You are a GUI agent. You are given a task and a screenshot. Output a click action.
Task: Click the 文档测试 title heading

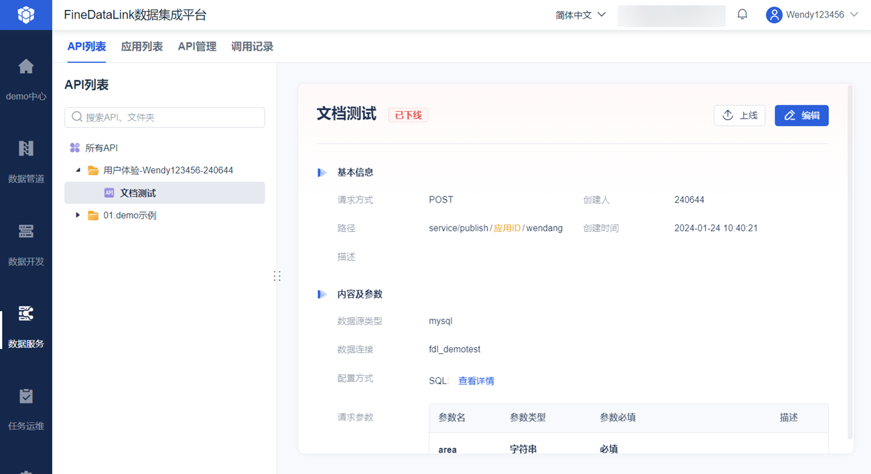coord(346,114)
